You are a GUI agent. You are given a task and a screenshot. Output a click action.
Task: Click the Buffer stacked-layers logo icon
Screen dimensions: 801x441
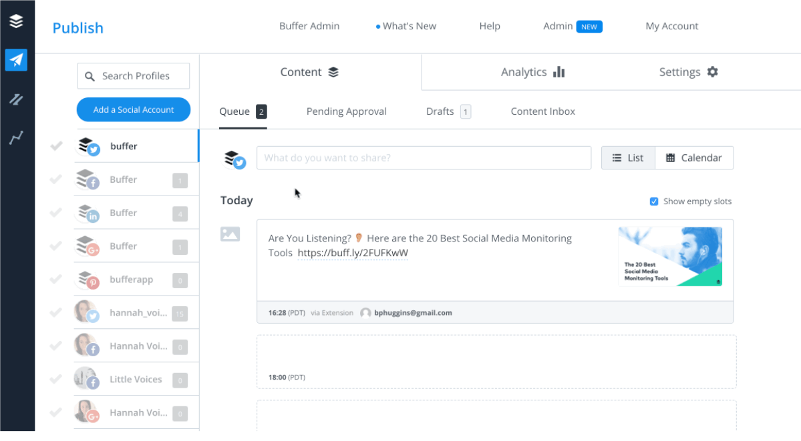16,21
